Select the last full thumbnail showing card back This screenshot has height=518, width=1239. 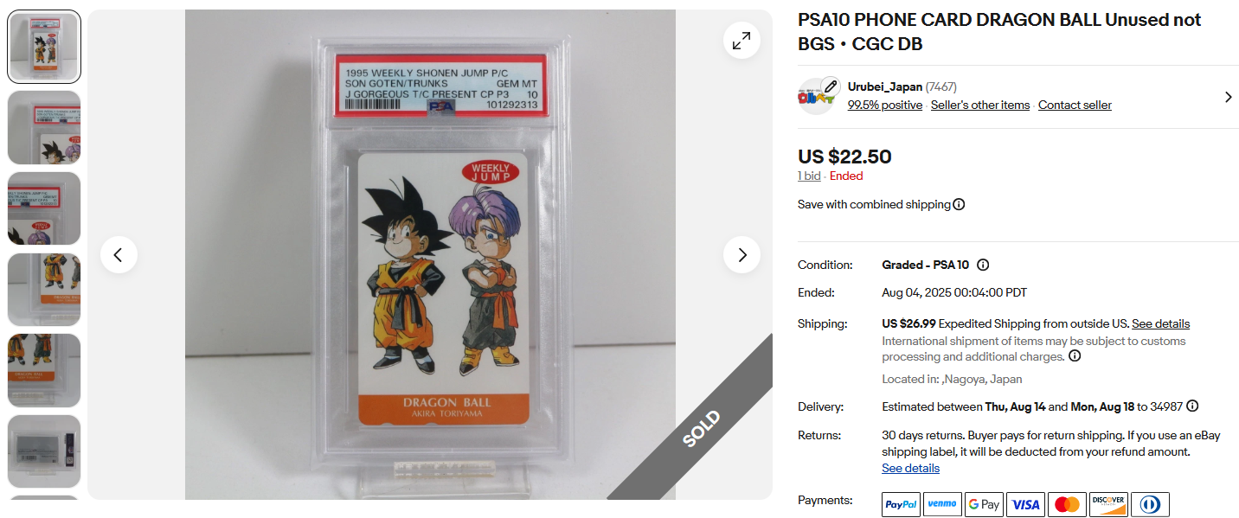tap(44, 451)
